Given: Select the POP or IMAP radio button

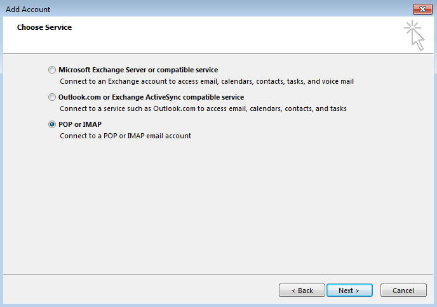Looking at the screenshot, I should point(52,124).
